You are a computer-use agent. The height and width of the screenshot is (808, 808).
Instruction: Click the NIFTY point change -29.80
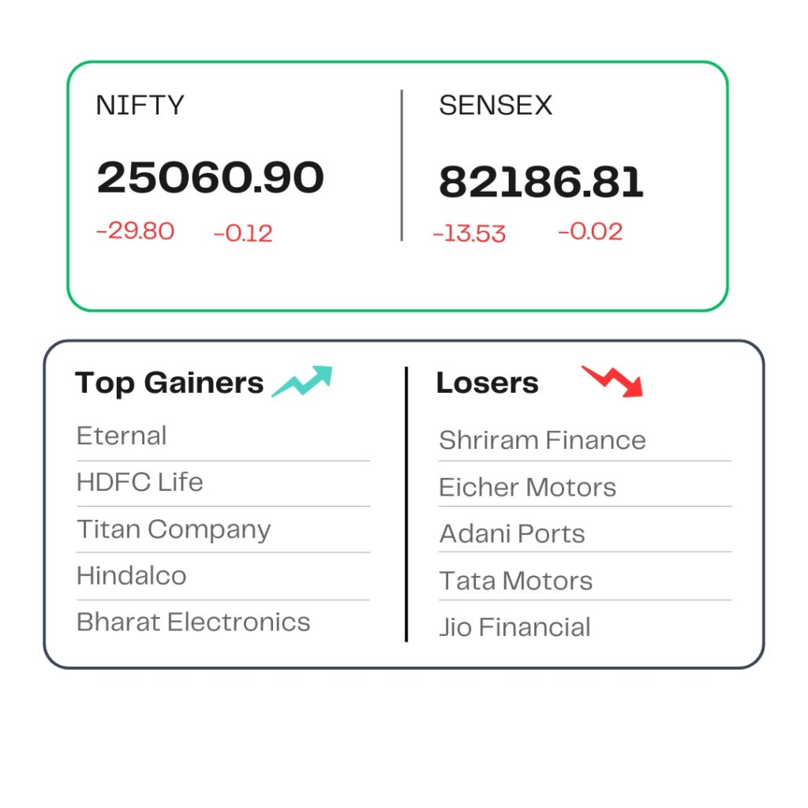click(136, 231)
